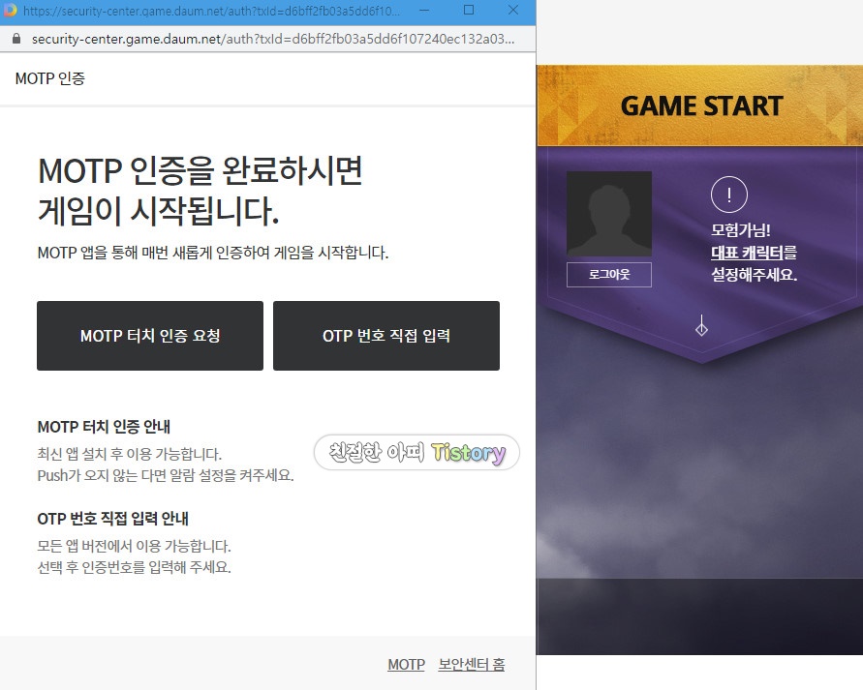Click the OTP 번호 직접 입력 안내 heading

tap(112, 519)
